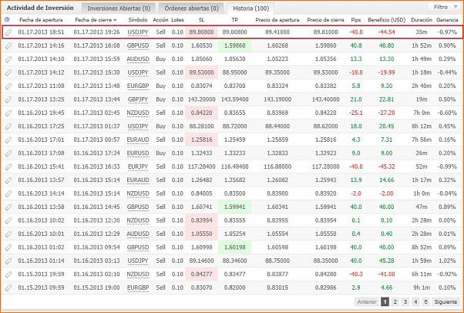
Task: Click attachment icon for NZDUSD 01.15 19:59 trade
Action: 9,274
